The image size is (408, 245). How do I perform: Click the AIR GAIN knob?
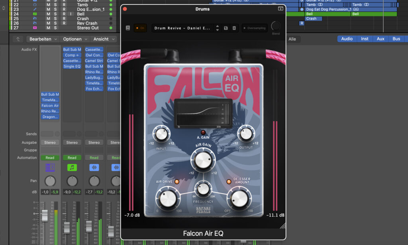point(203,160)
